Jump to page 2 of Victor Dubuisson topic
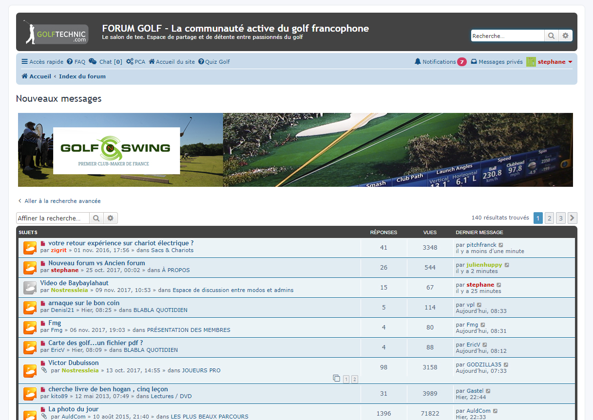The width and height of the screenshot is (593, 420). (x=355, y=380)
